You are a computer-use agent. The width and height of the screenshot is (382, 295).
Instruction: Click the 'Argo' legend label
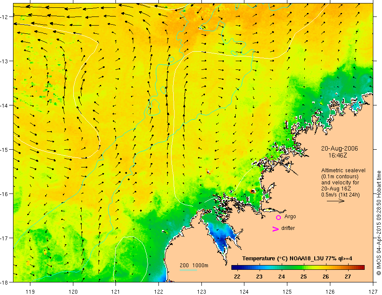click(x=290, y=216)
